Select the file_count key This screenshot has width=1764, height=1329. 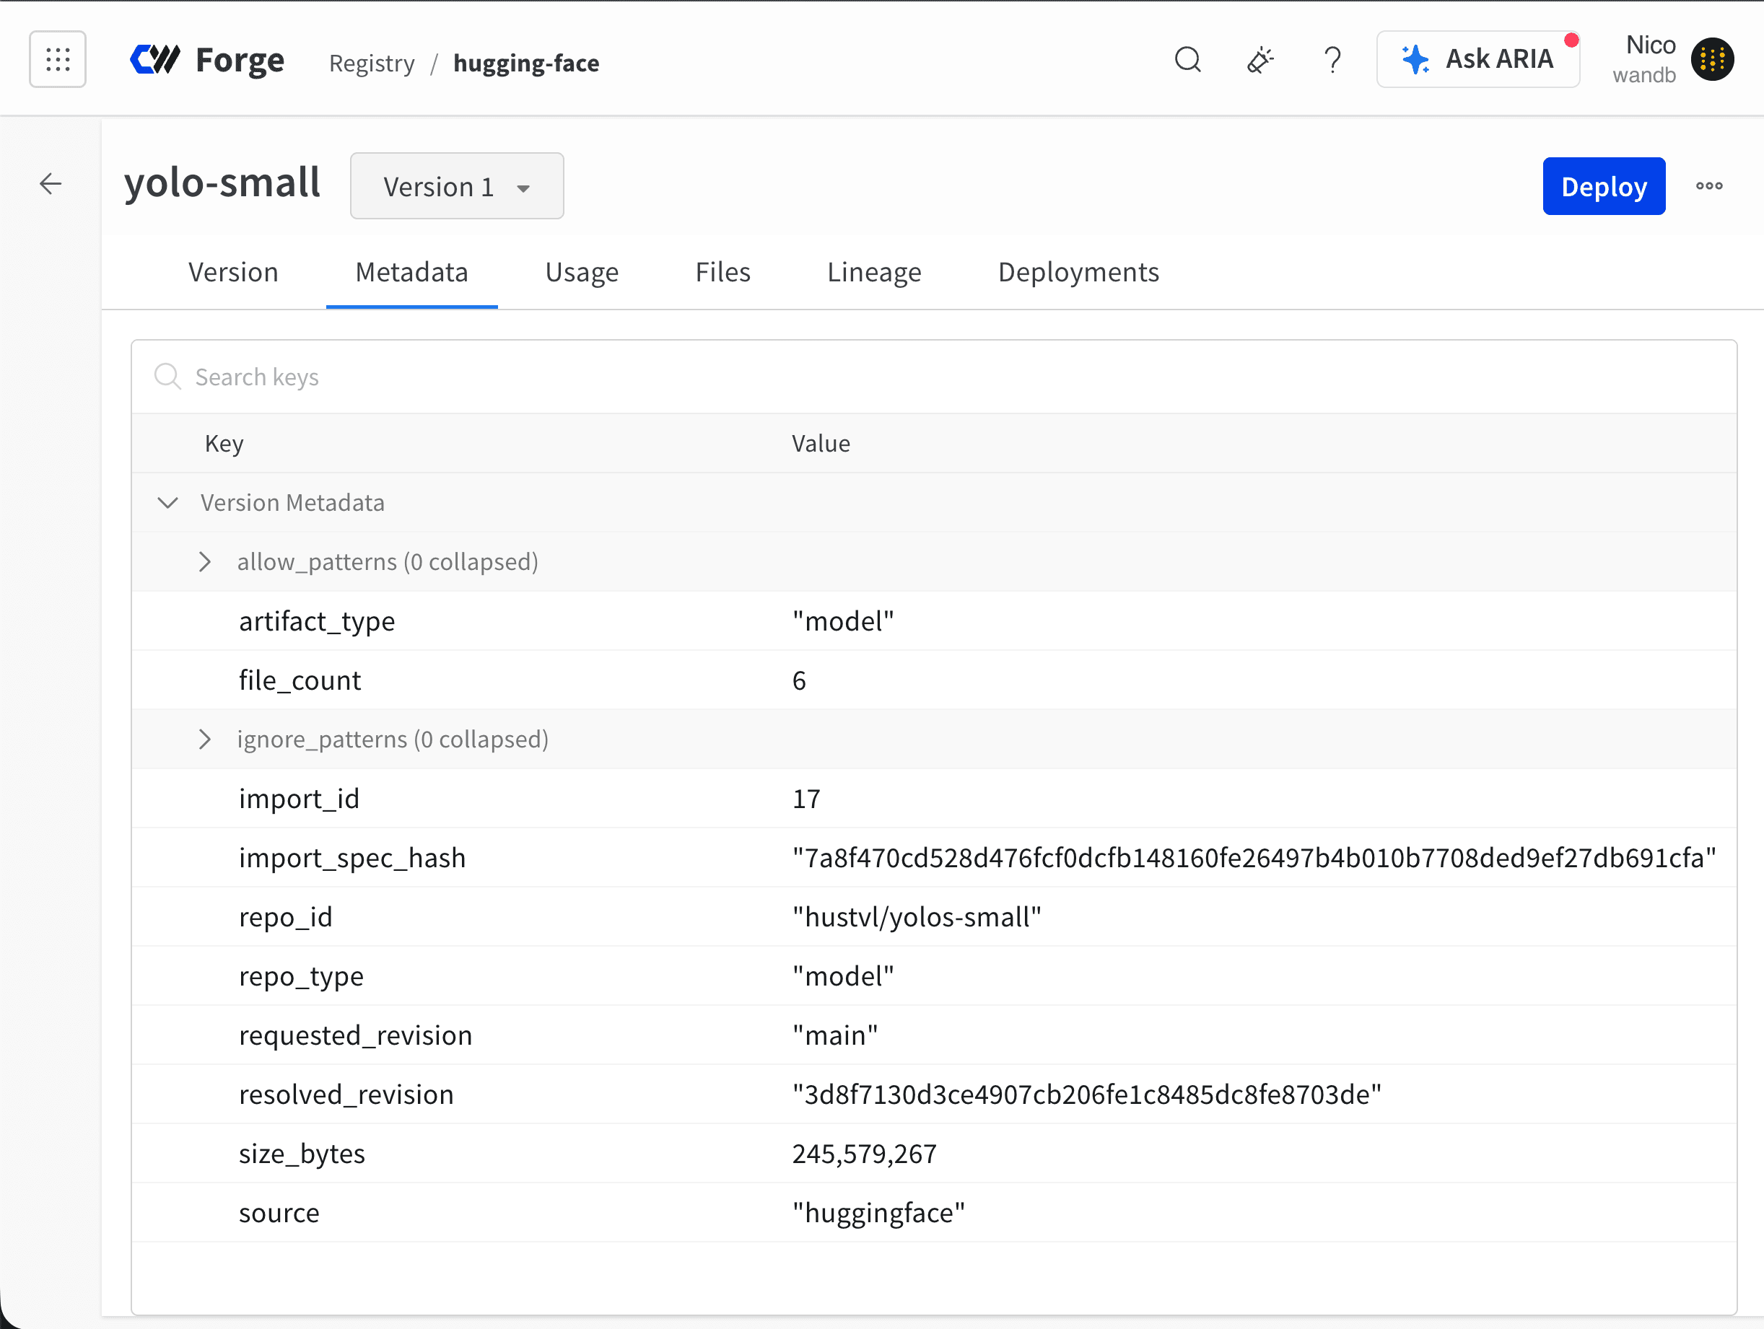coord(299,680)
